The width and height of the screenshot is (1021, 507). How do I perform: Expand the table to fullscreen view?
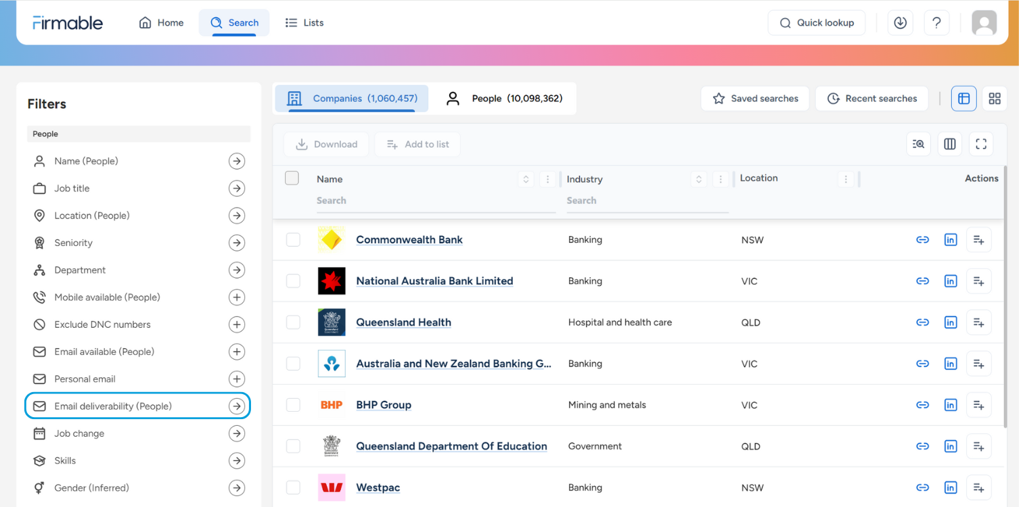click(x=981, y=144)
